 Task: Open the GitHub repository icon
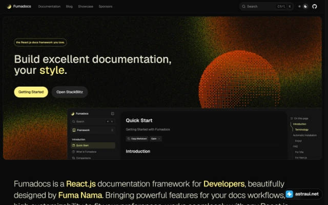[x=315, y=7]
